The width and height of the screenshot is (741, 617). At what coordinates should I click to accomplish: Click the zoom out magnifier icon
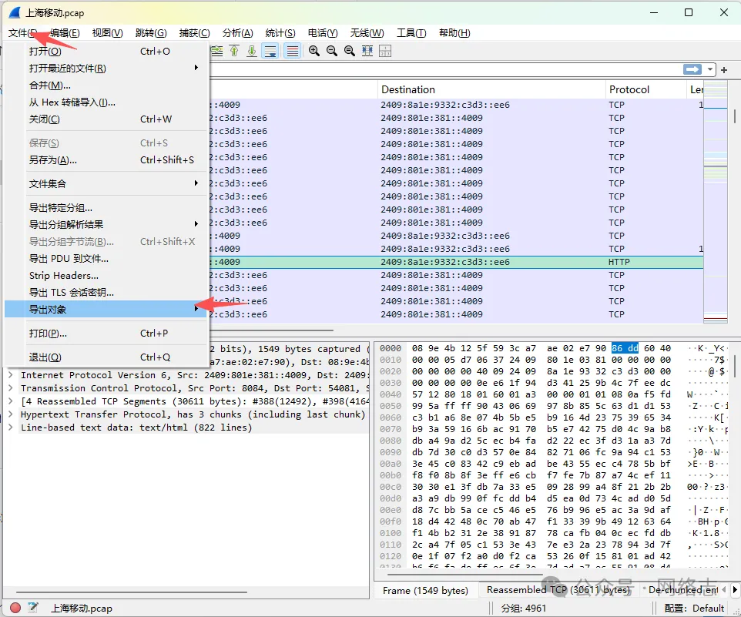point(332,51)
